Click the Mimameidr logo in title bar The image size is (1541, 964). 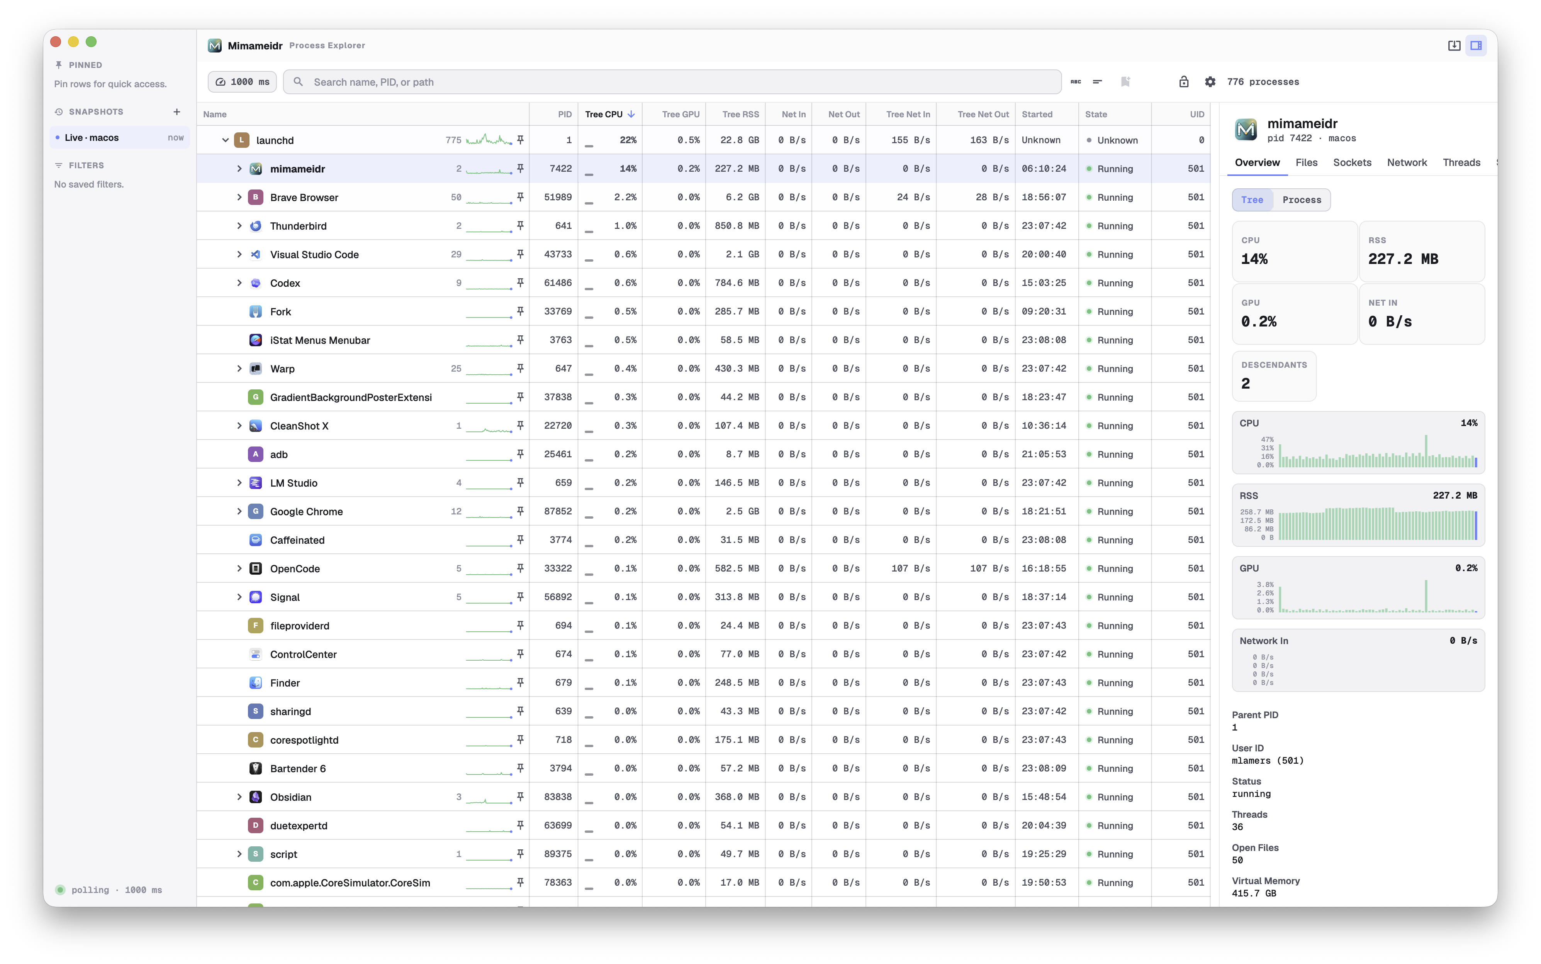(x=215, y=45)
